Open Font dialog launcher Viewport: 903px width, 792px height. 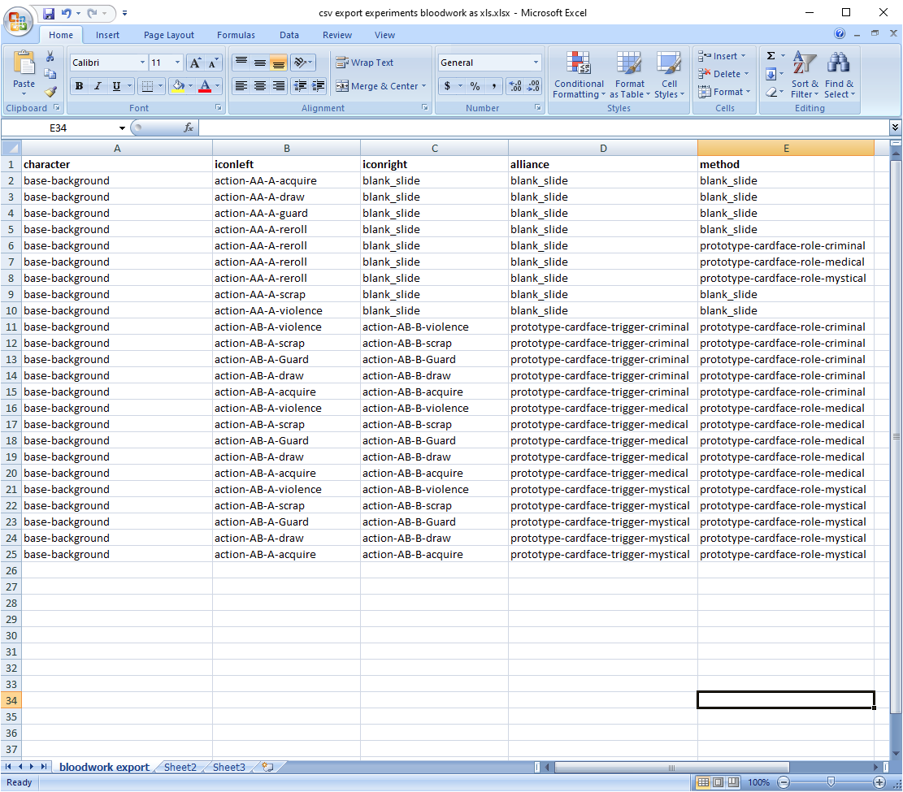click(x=219, y=108)
